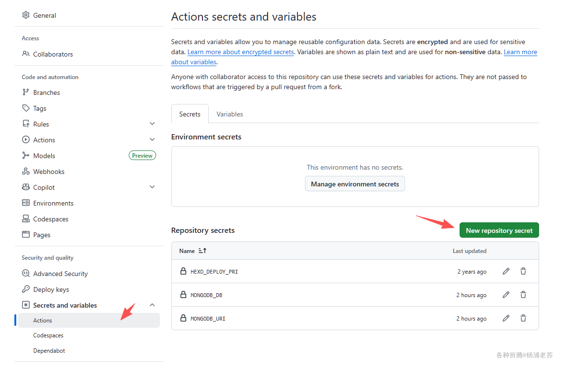Image resolution: width=563 pixels, height=368 pixels.
Task: Click the Branches icon in sidebar
Action: [x=26, y=92]
